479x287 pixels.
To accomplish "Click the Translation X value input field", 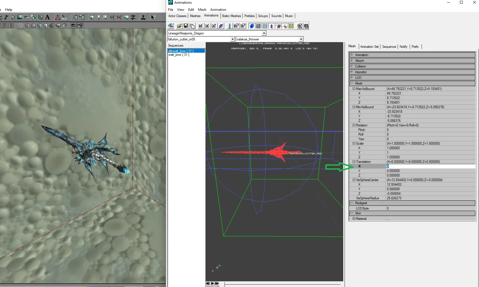I will pos(431,166).
